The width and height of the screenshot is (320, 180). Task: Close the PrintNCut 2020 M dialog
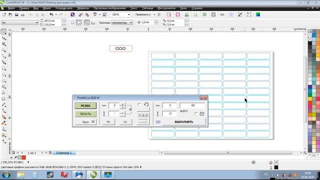coord(203,98)
